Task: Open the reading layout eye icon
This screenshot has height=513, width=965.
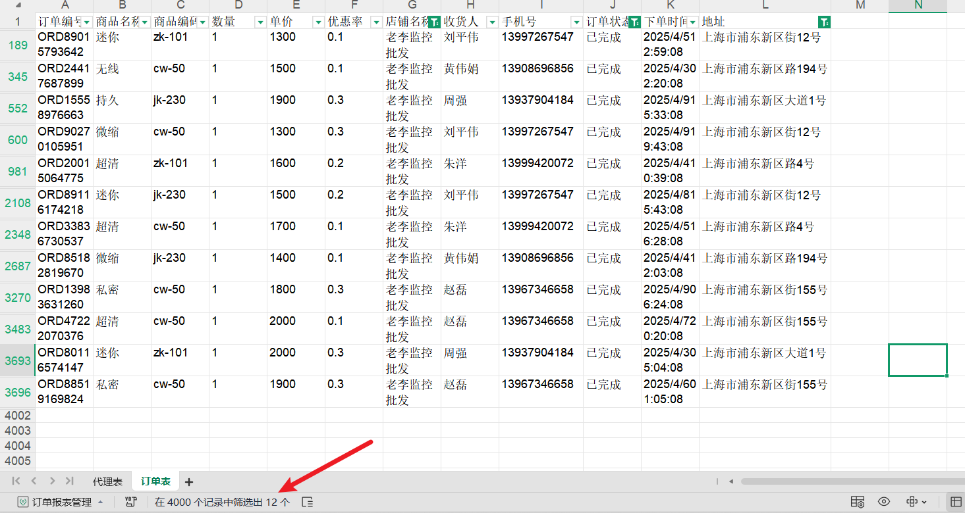Action: 884,502
